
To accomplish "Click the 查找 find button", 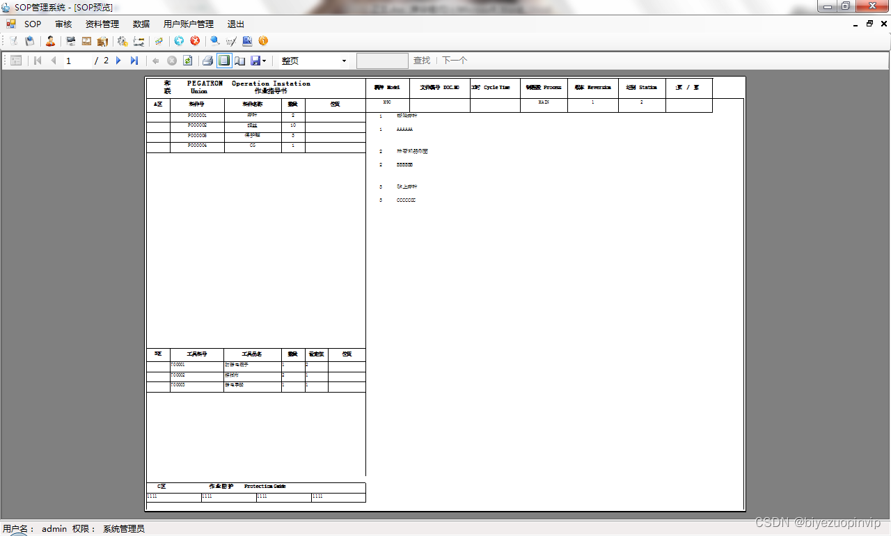I will (x=422, y=61).
